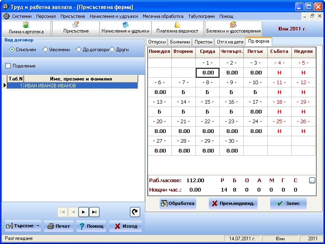Click the Печат button
Viewport: 325px width, 244px height.
[x=58, y=226]
